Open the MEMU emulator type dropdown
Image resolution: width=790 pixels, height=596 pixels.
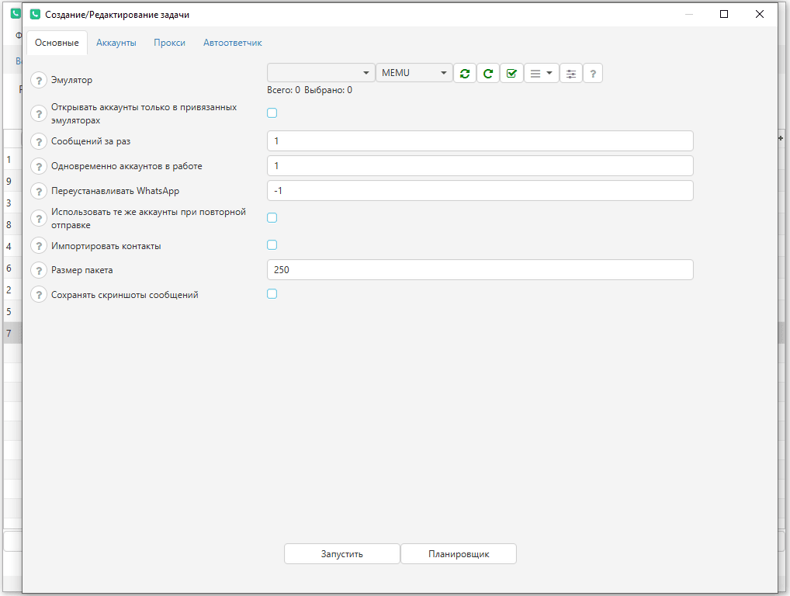414,73
